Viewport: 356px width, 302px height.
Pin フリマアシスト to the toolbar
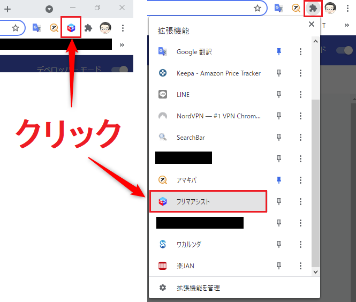[279, 201]
